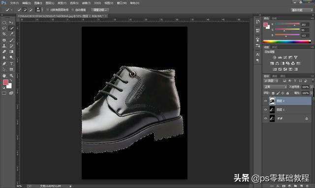Swap foreground and background colors

[x=11, y=80]
